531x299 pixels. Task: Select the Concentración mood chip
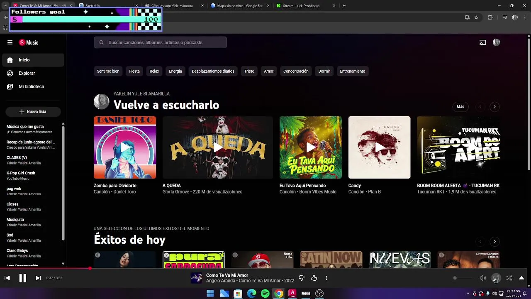296,71
